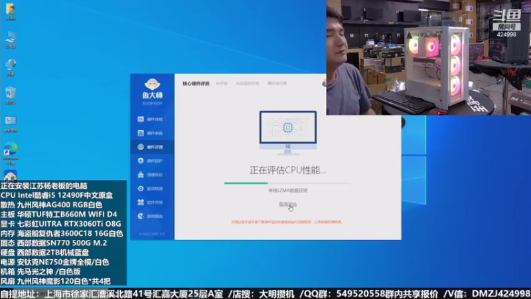
Task: Open 游戏精选 in the sidebar
Action: click(x=152, y=216)
